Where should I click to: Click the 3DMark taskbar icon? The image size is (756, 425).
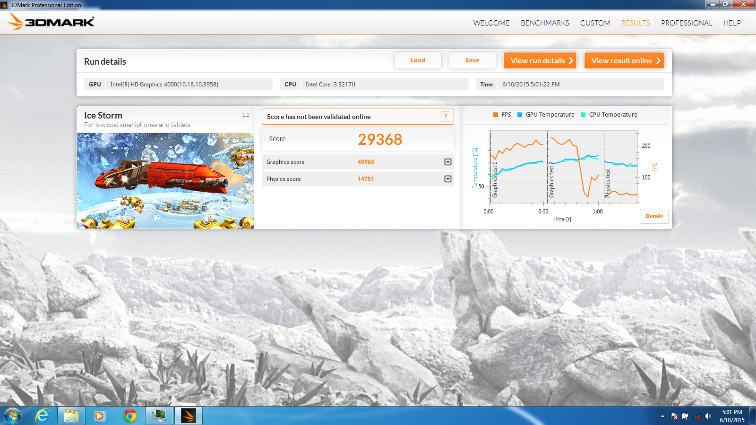pyautogui.click(x=189, y=416)
